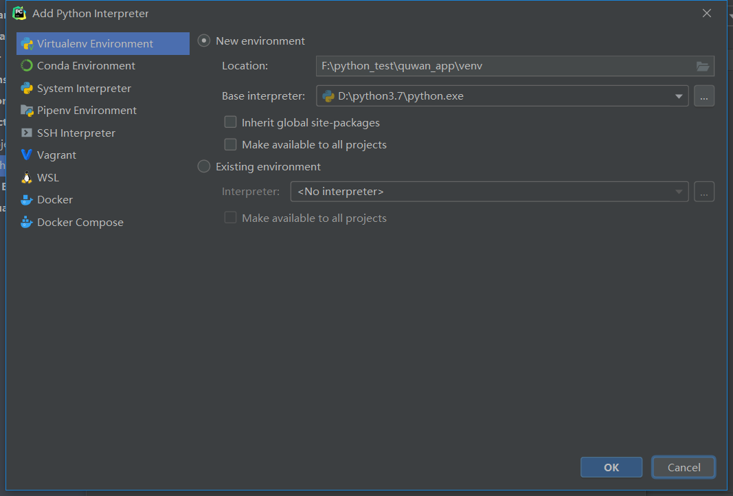Click the OK button

click(x=611, y=467)
